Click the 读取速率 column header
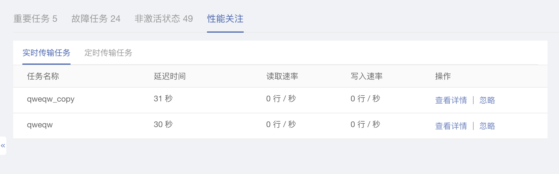This screenshot has width=559, height=174. [282, 76]
